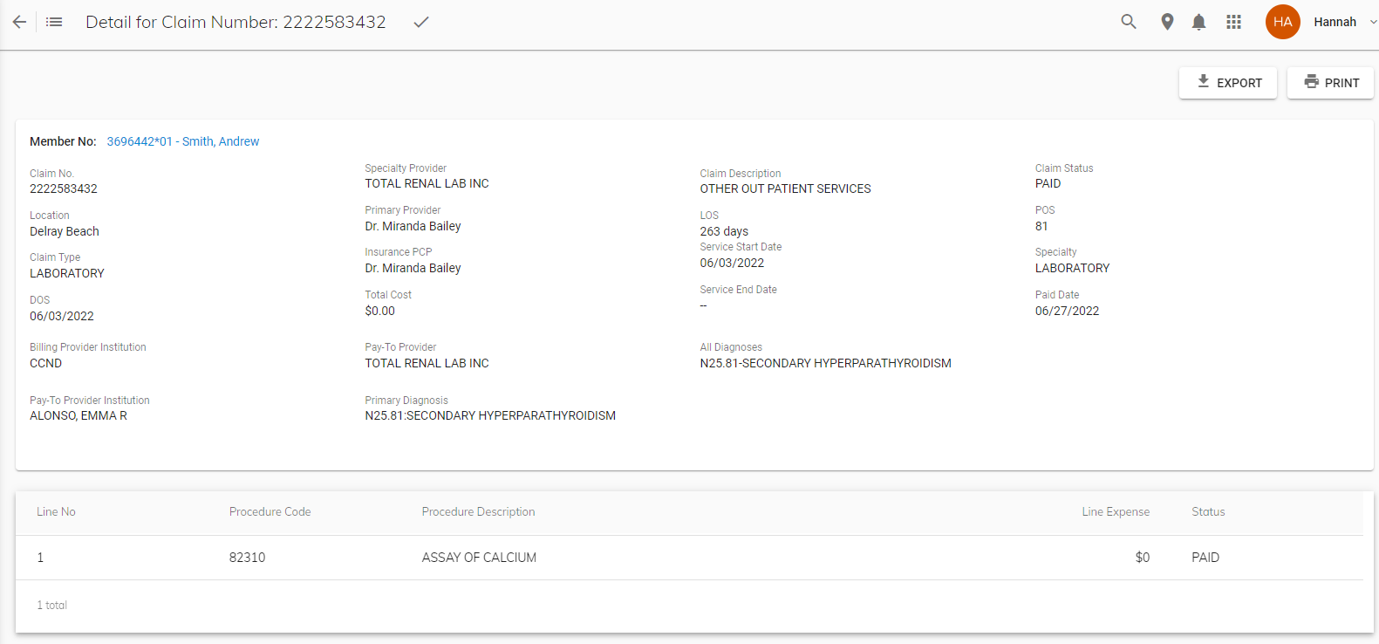The height and width of the screenshot is (644, 1379).
Task: Select location value Delray Beach
Action: coord(65,231)
